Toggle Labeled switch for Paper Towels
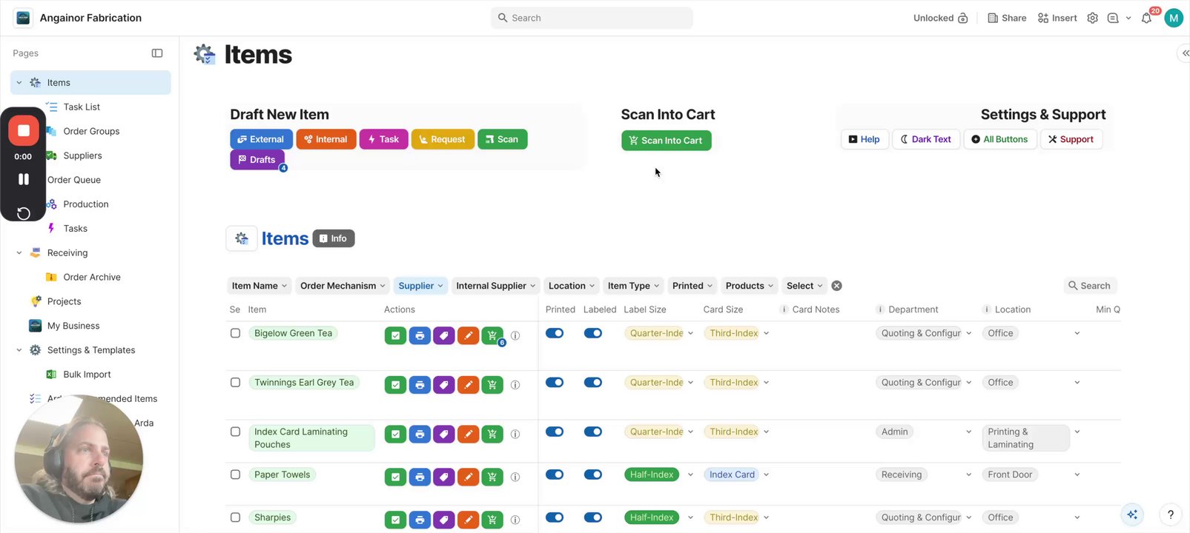1190x533 pixels. click(x=593, y=475)
